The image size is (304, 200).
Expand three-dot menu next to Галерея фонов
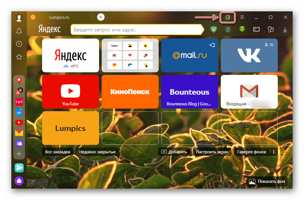point(274,152)
